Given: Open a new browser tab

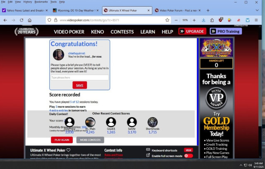Looking at the screenshot, I should (208, 10).
